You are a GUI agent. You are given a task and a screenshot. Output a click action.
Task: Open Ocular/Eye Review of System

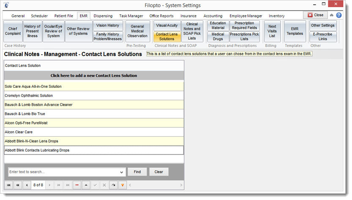pyautogui.click(x=53, y=31)
